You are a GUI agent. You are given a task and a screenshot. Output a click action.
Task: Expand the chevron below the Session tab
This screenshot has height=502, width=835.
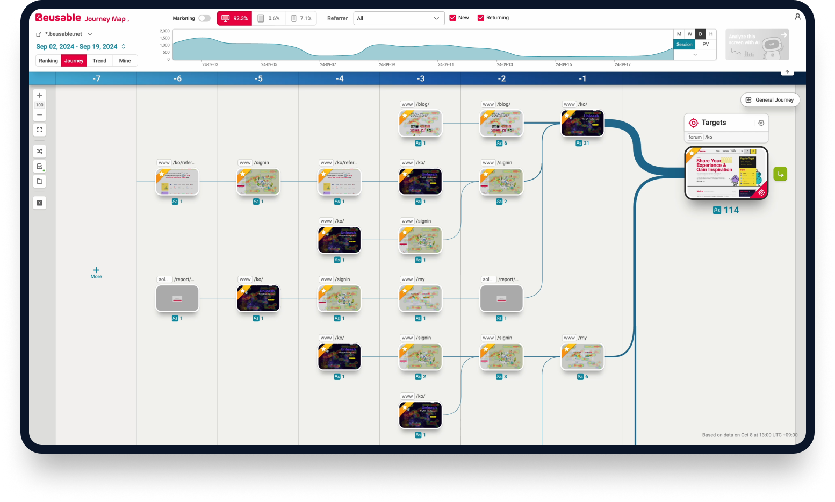tap(694, 54)
